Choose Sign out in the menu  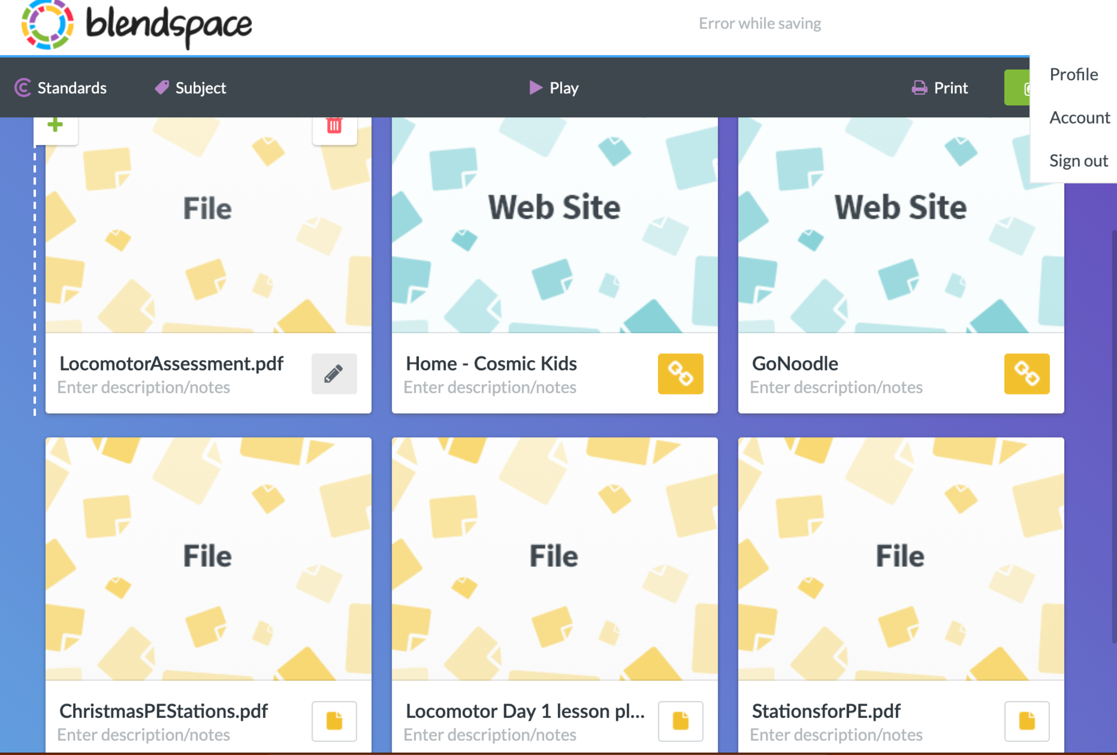(1078, 160)
